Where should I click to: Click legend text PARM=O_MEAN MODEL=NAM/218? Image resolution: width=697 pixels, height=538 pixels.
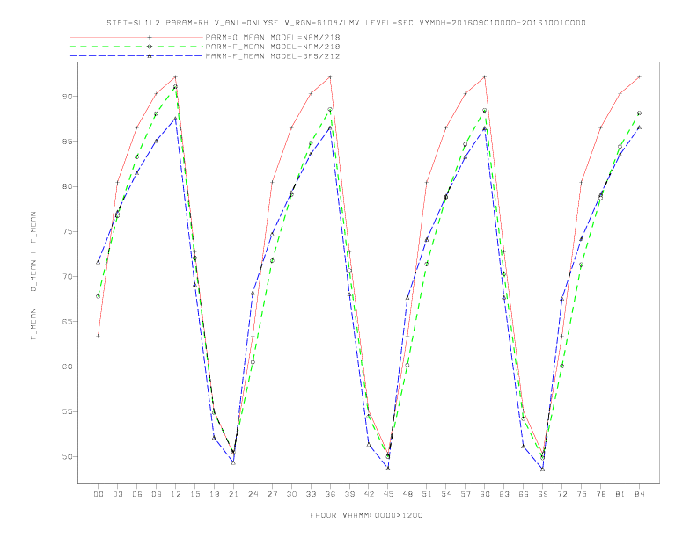pyautogui.click(x=273, y=37)
